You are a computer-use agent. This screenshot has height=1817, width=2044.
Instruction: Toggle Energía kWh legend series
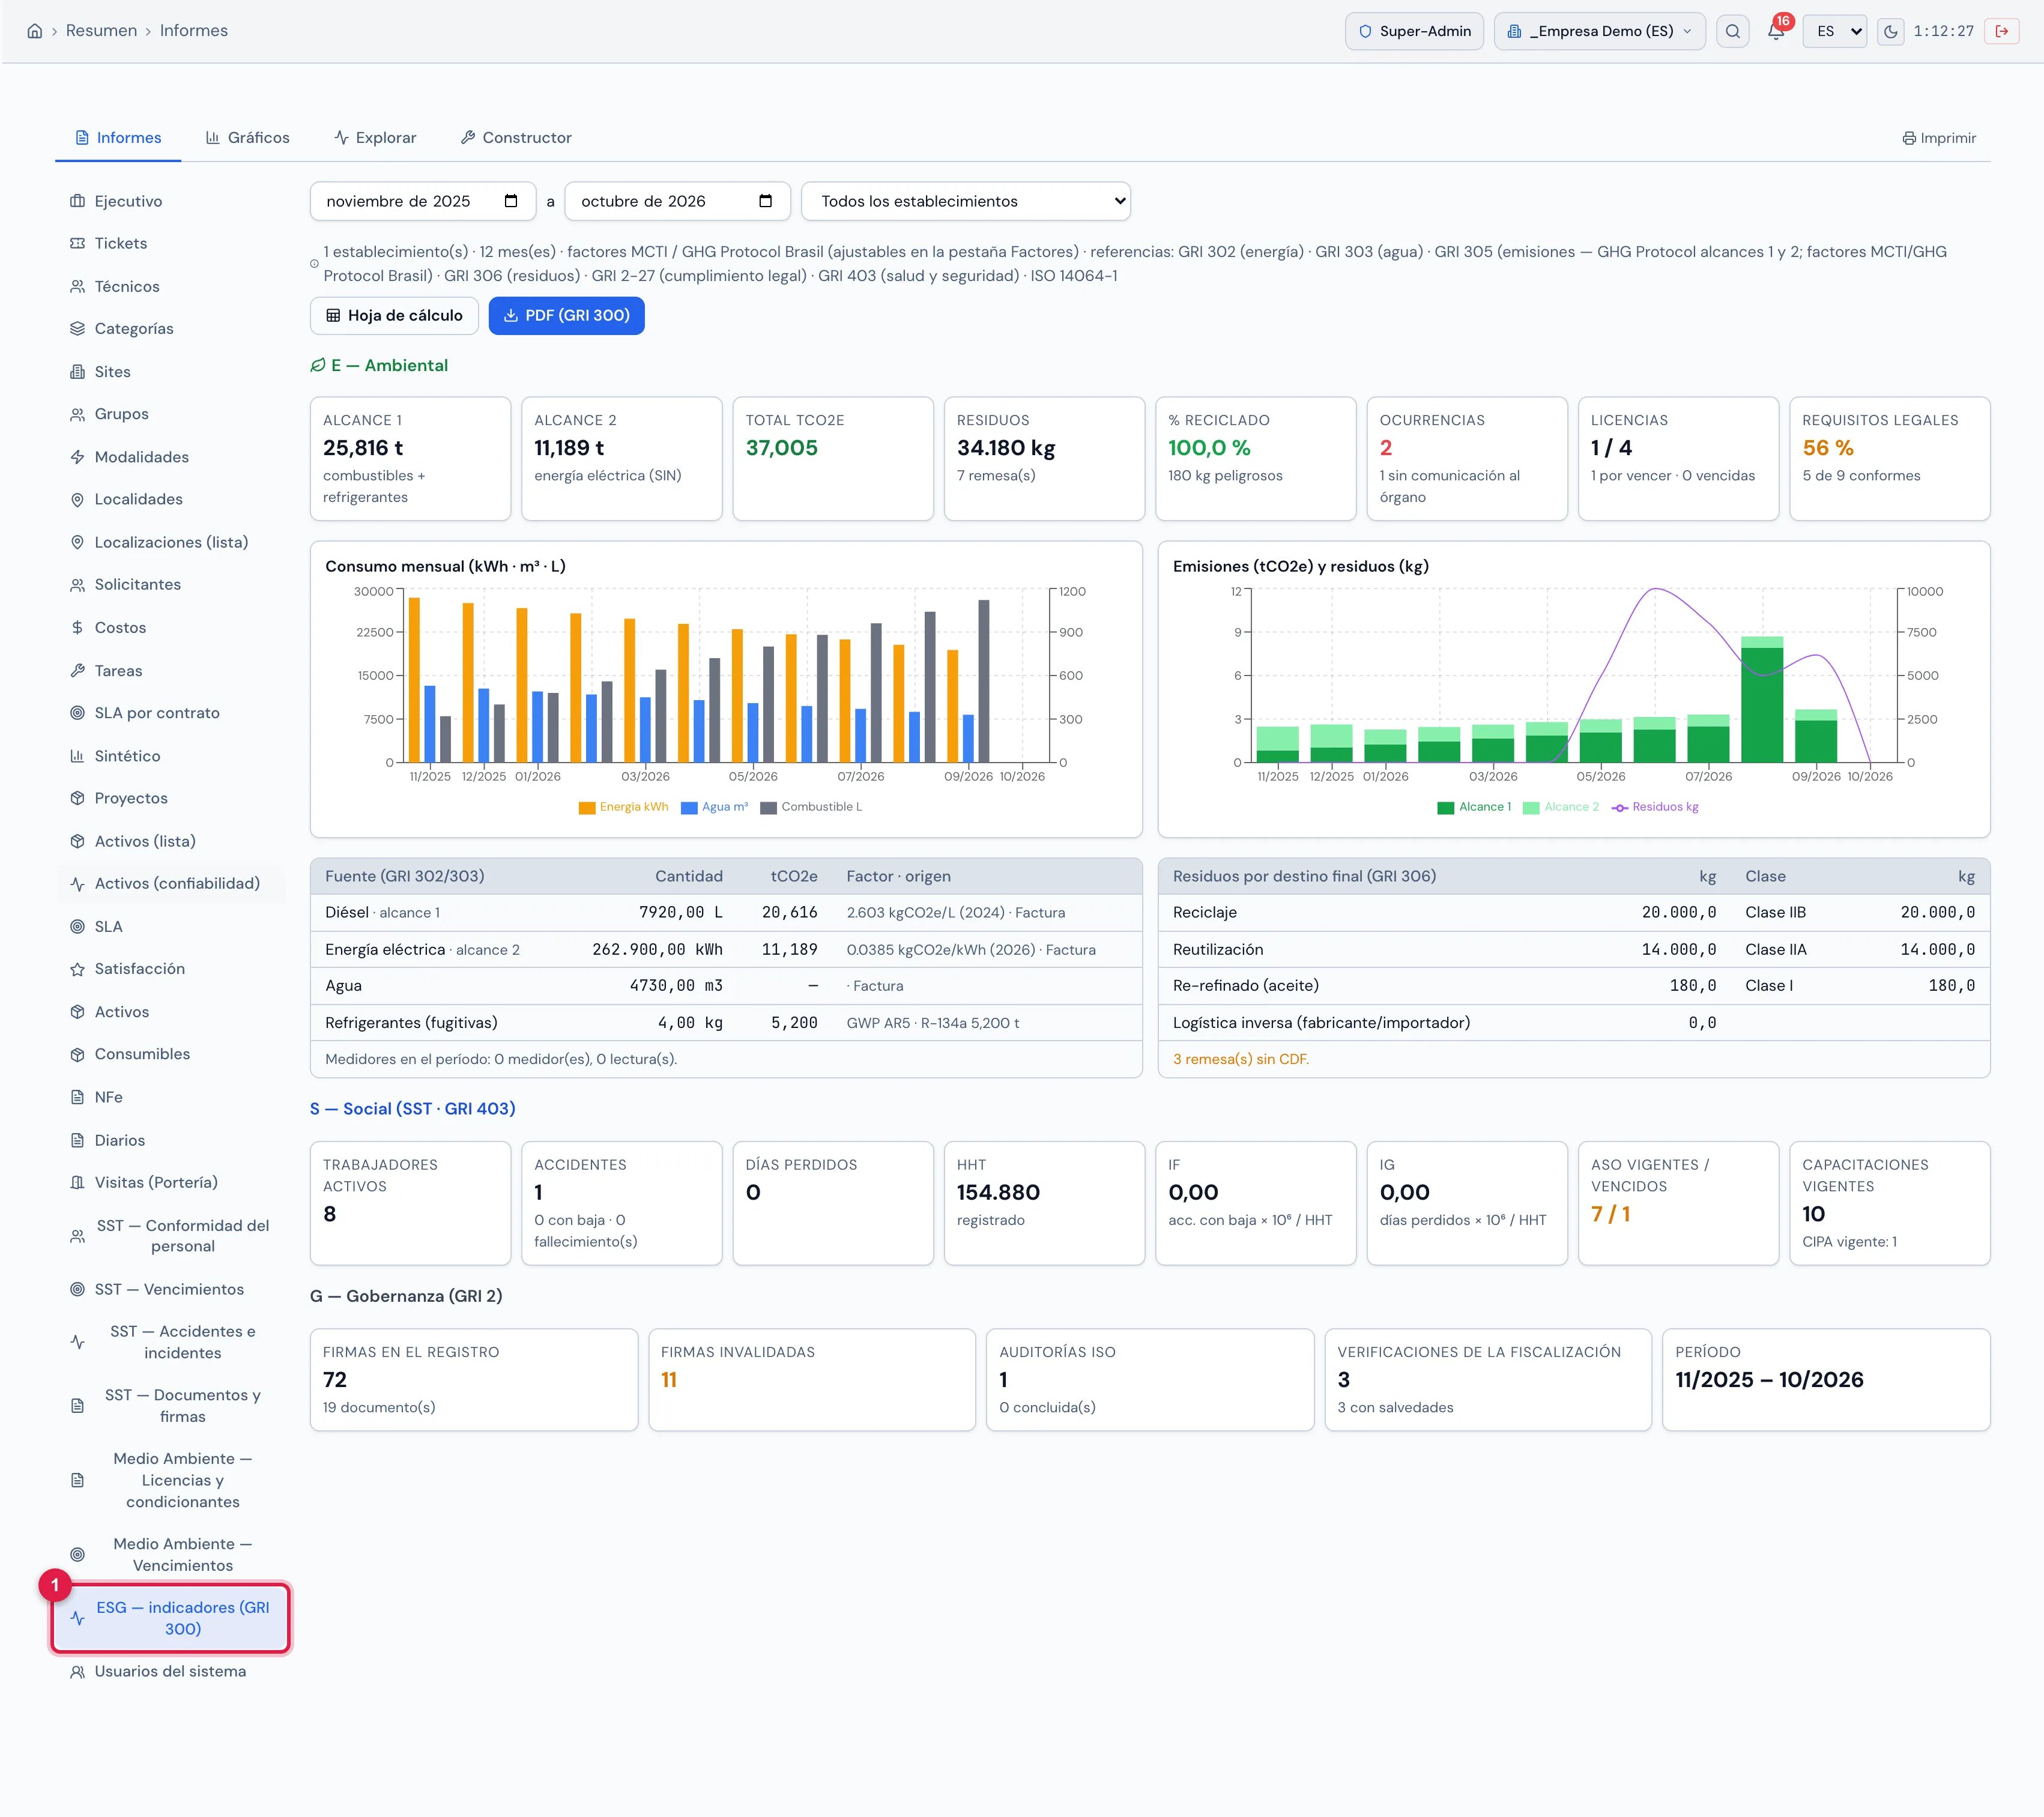[x=623, y=807]
